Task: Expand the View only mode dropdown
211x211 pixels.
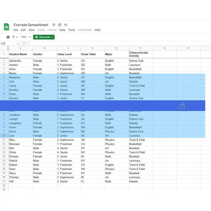Action: click(44, 37)
